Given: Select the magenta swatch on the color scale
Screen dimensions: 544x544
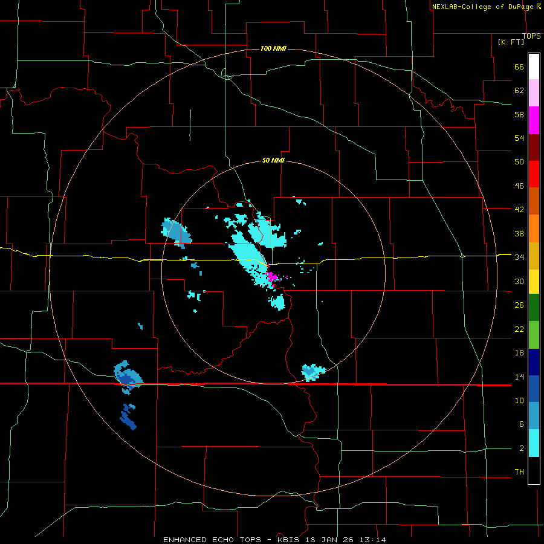Looking at the screenshot, I should click(x=534, y=120).
